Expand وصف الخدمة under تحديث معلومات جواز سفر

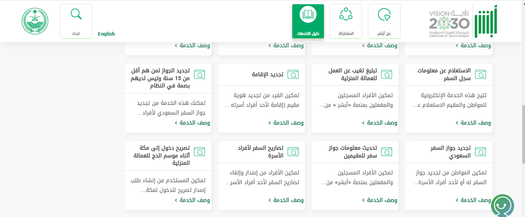380,200
